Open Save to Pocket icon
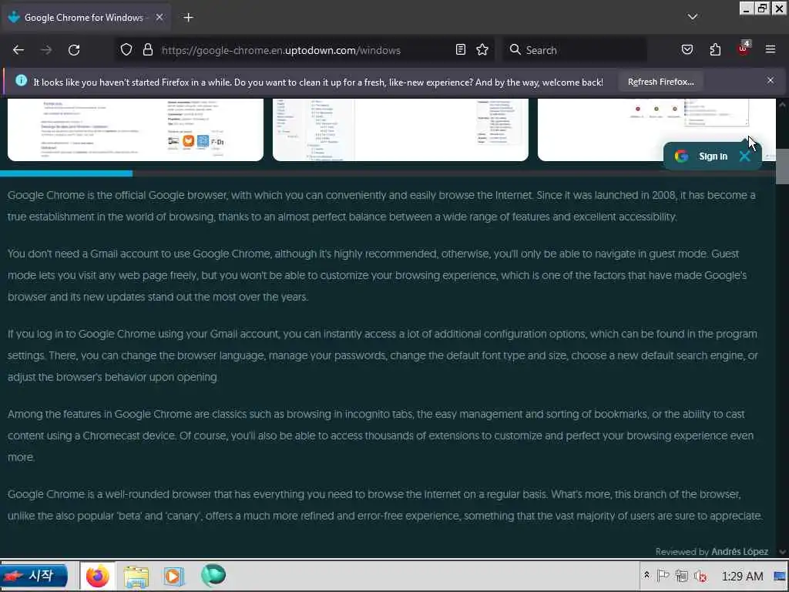Image resolution: width=789 pixels, height=592 pixels. (687, 50)
